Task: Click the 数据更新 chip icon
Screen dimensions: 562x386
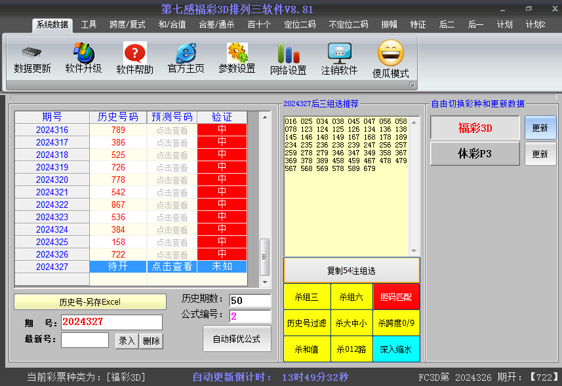Action: 32,53
